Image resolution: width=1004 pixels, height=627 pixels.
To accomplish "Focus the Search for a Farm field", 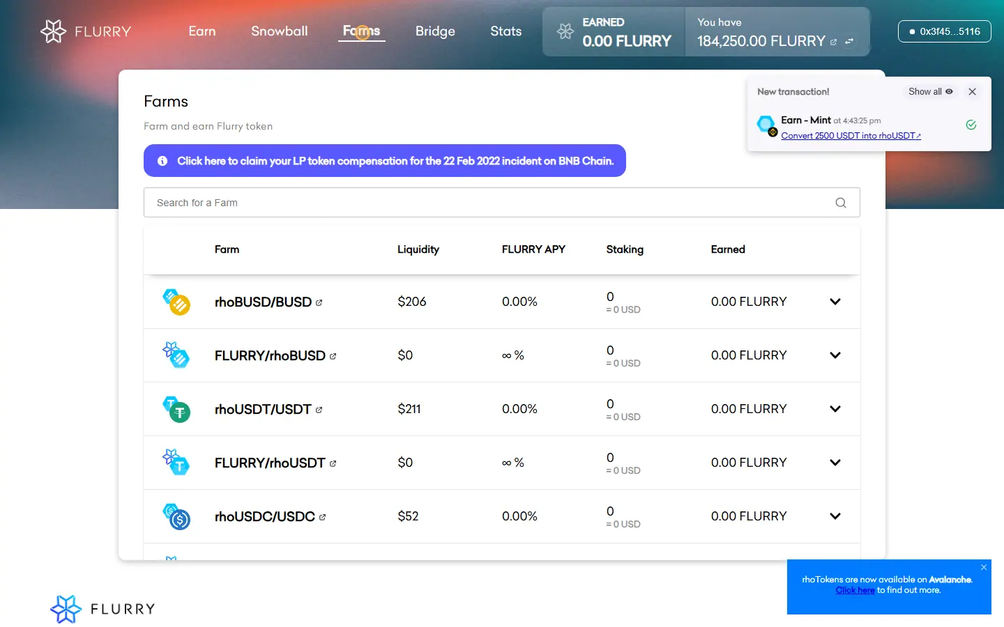I will [x=502, y=203].
